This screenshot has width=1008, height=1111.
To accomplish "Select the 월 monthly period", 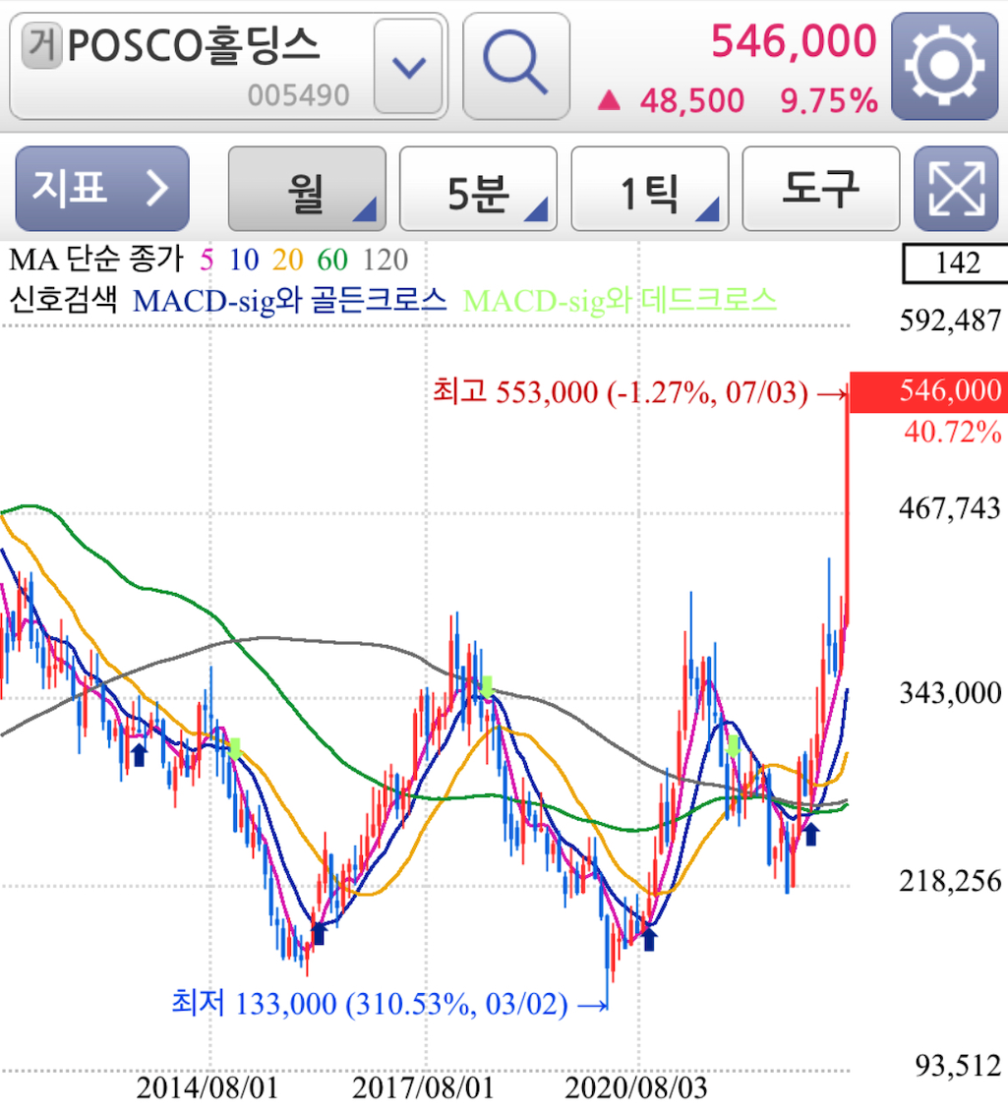I will 307,189.
